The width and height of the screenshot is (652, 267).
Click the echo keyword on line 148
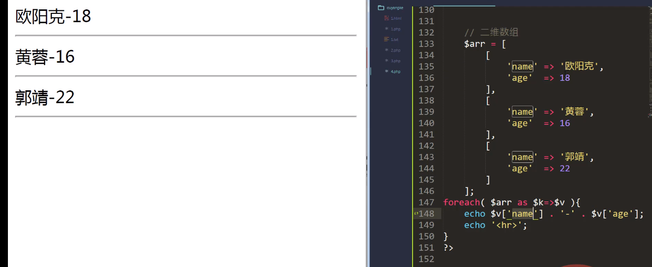pos(474,214)
